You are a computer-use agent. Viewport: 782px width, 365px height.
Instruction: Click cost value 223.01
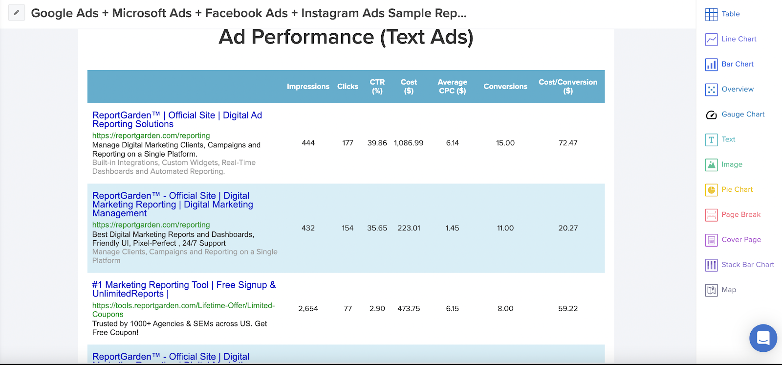pyautogui.click(x=409, y=228)
